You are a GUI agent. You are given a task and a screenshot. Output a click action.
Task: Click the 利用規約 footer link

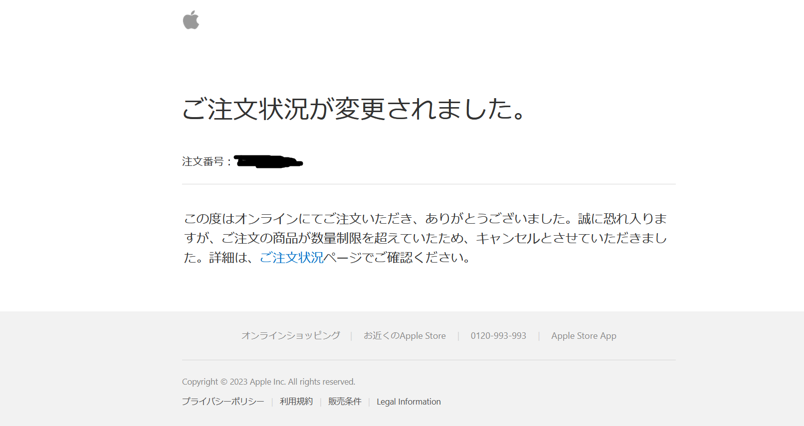tap(296, 402)
